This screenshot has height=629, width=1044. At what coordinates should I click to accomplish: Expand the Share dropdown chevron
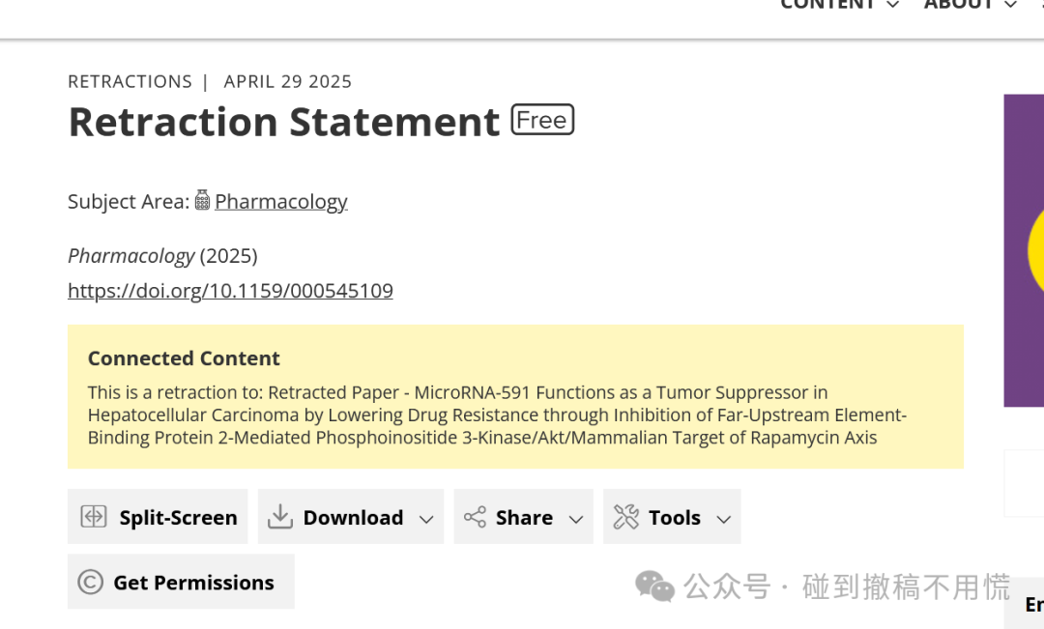pyautogui.click(x=576, y=519)
